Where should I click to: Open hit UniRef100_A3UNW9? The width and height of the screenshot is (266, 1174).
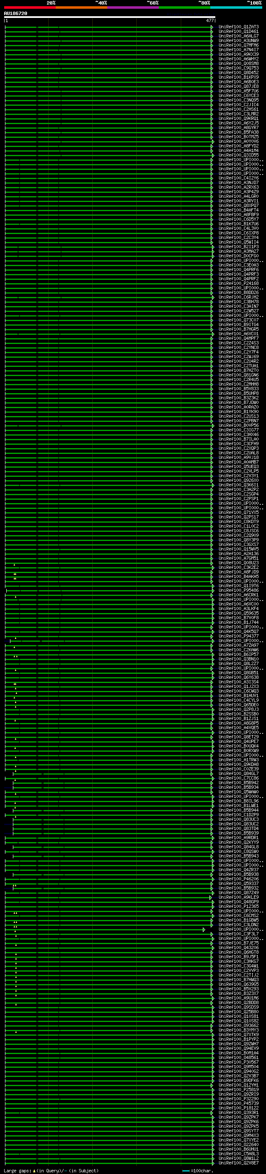[x=239, y=40]
